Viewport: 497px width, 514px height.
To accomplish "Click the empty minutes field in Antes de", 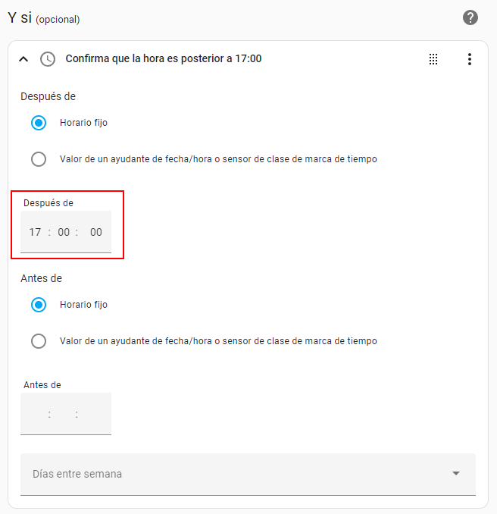I will coord(64,414).
